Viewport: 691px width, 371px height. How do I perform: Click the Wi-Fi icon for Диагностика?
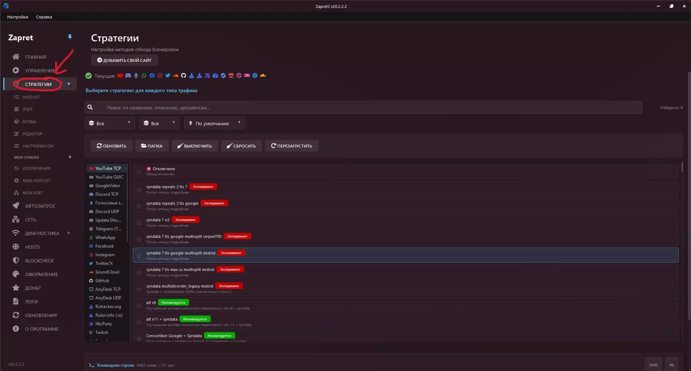click(16, 233)
